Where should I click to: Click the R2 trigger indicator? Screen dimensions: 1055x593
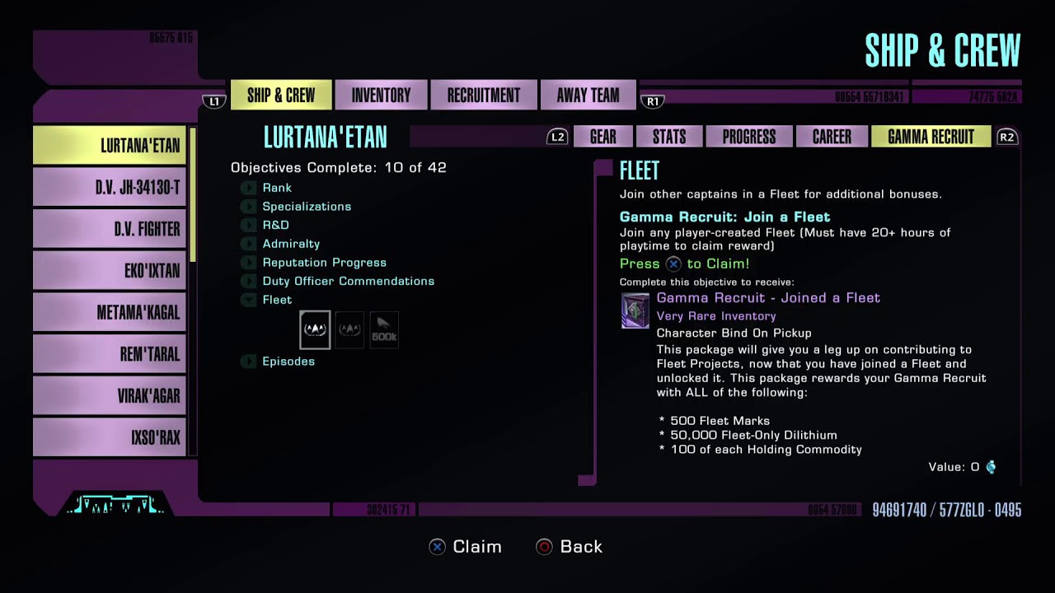[x=1006, y=137]
